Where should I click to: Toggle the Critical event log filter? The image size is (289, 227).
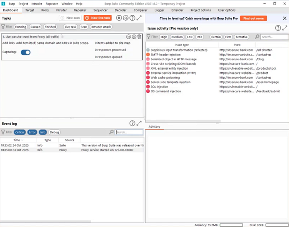(20, 132)
